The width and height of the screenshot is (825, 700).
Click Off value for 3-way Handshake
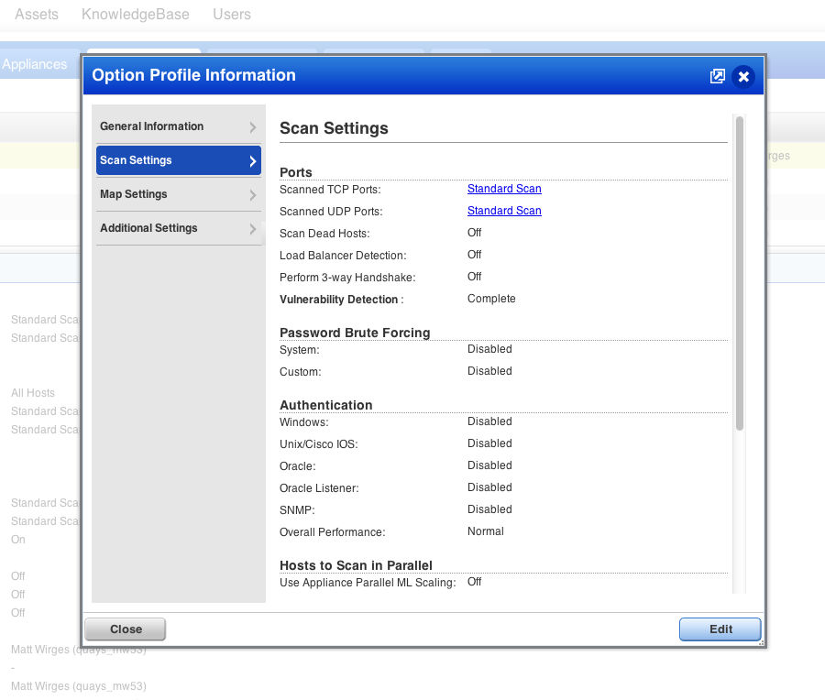tap(474, 277)
